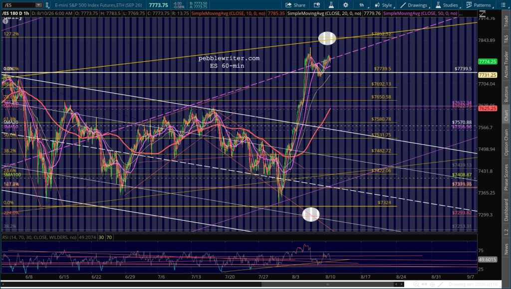The width and height of the screenshot is (511, 289).
Task: Open the Phase Scores sidebar tab
Action: click(506, 177)
